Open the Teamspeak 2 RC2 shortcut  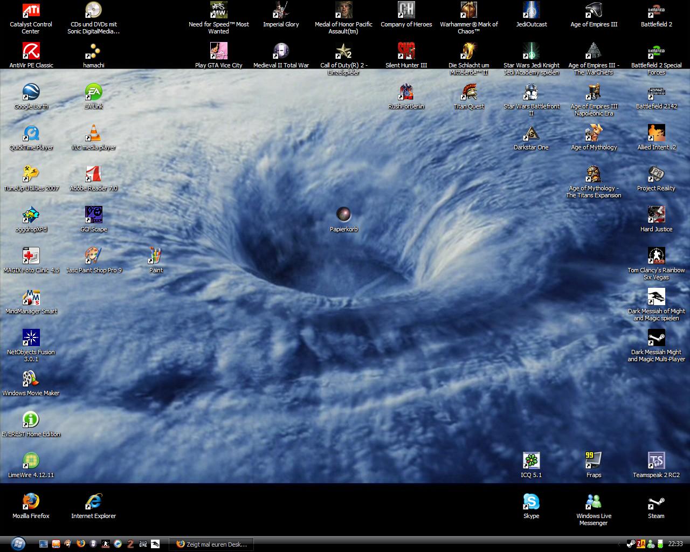tap(656, 461)
